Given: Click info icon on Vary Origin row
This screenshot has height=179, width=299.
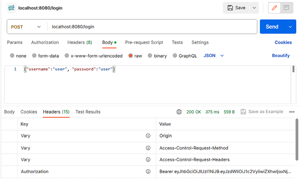Looking at the screenshot, I should tap(148, 136).
